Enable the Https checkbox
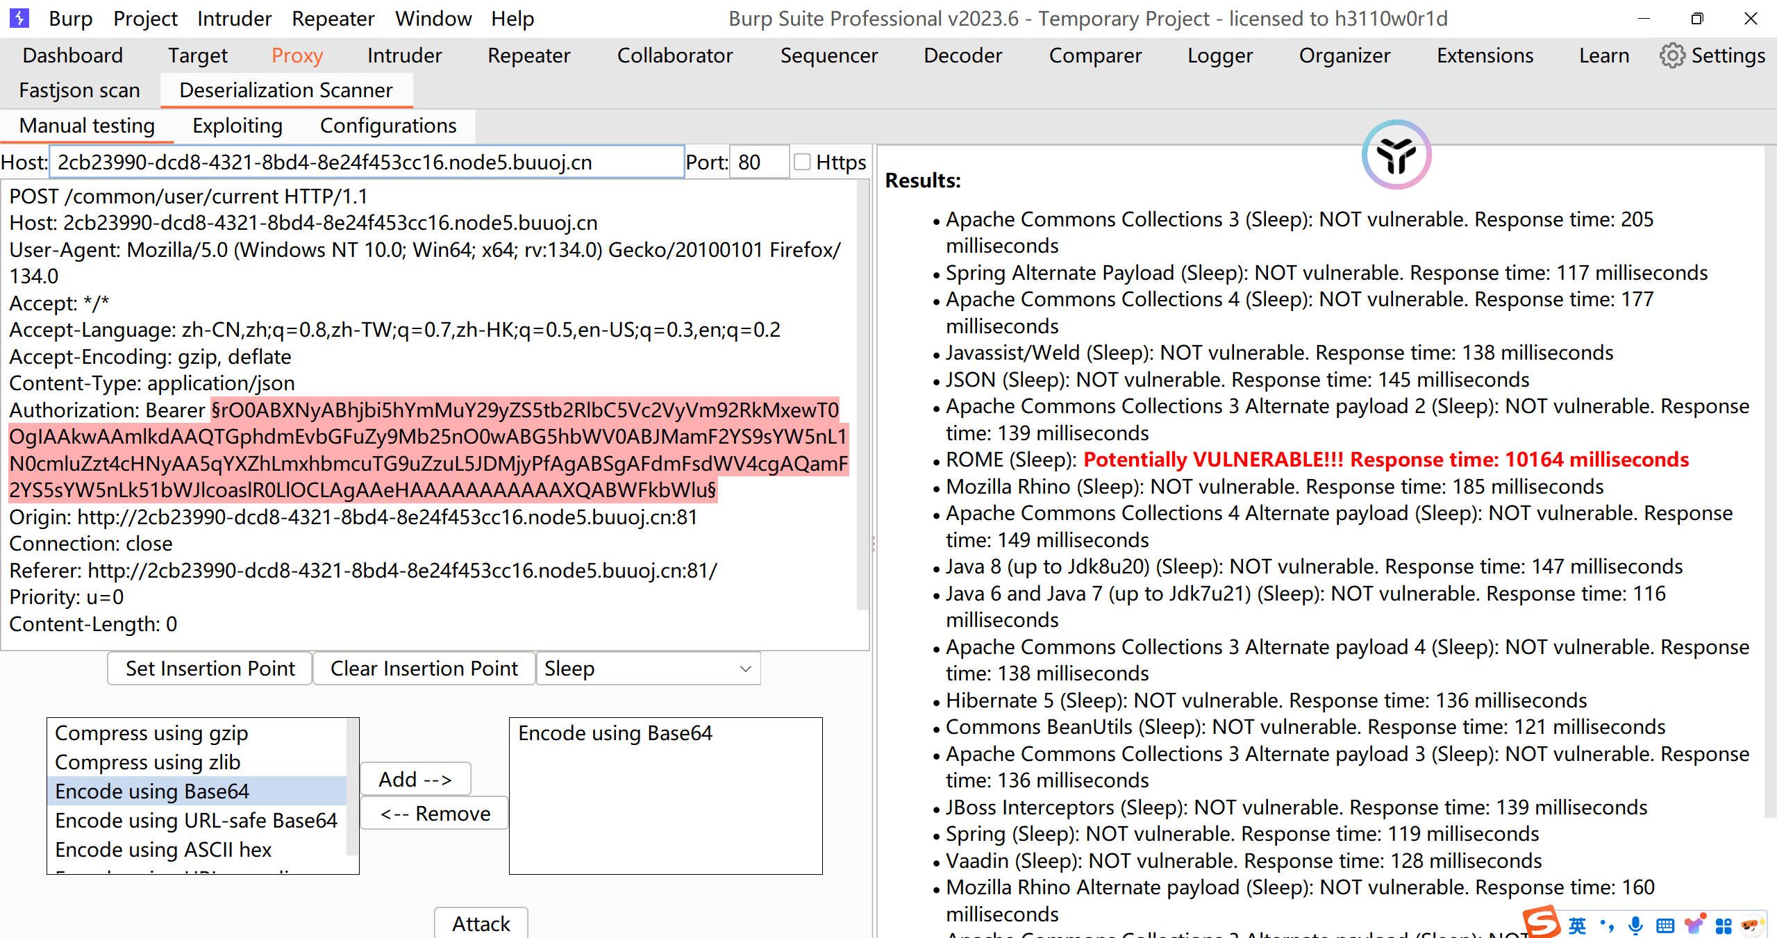Image resolution: width=1777 pixels, height=938 pixels. pyautogui.click(x=802, y=162)
